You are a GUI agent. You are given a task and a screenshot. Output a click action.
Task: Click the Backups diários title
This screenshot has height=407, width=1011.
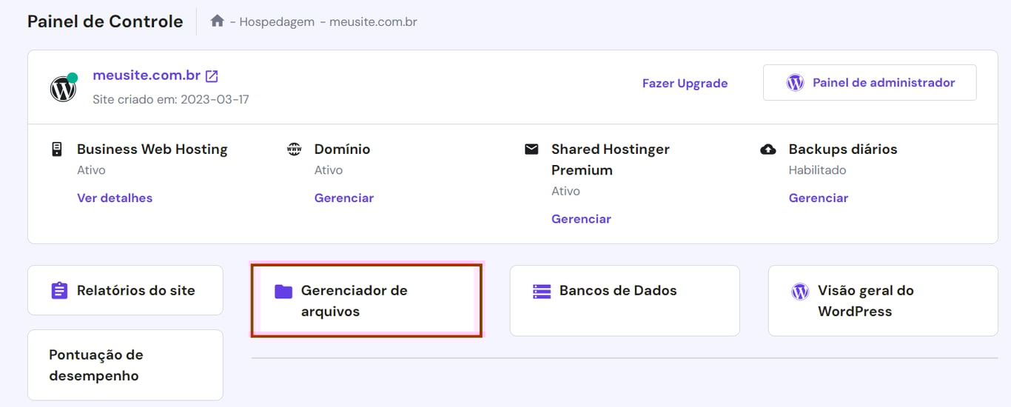[x=843, y=149]
